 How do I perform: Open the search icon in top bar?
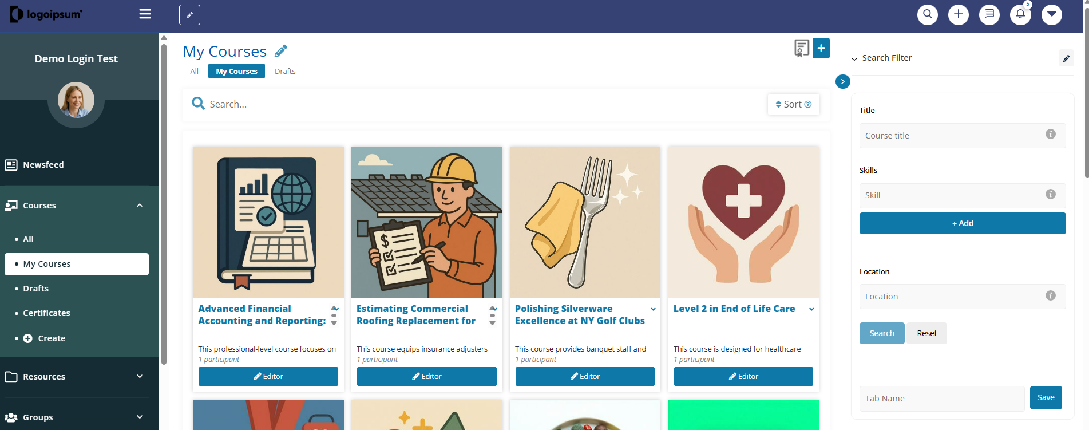927,14
